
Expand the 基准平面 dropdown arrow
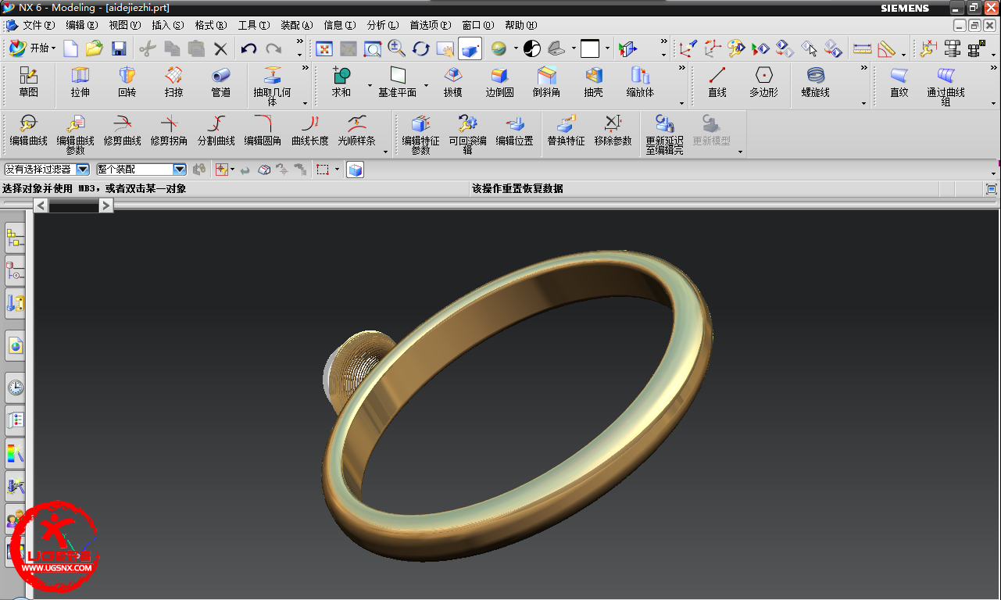[426, 84]
